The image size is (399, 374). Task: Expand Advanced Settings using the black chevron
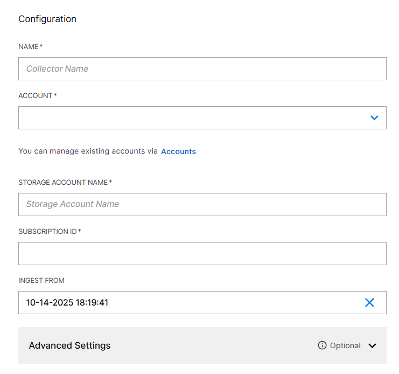(372, 346)
